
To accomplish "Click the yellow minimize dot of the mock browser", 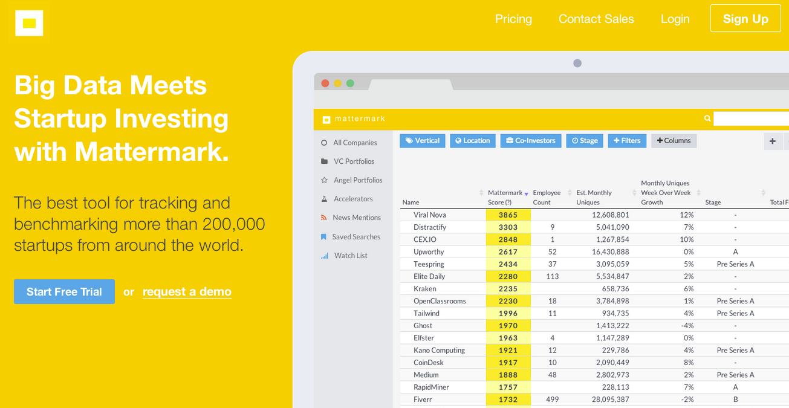I will pyautogui.click(x=337, y=83).
